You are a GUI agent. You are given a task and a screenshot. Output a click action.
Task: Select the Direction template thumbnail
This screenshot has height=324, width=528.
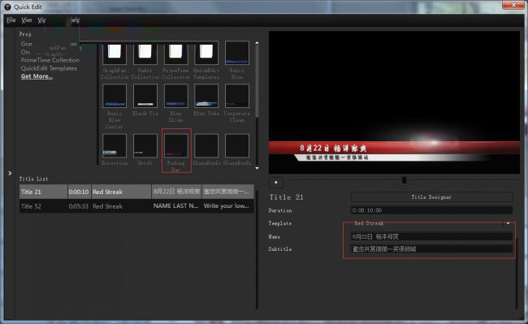115,145
